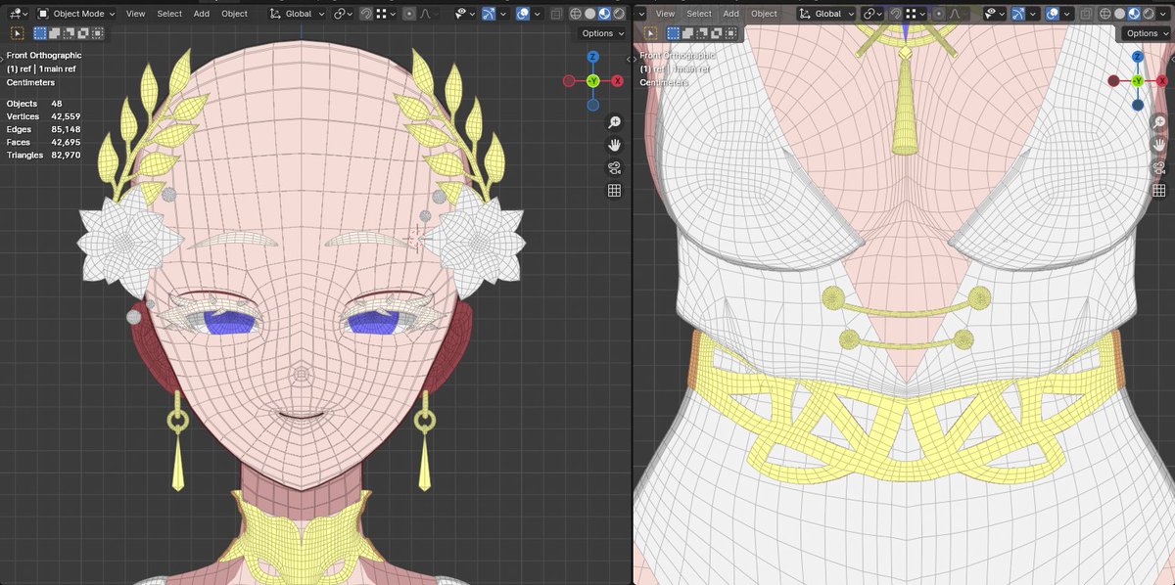
Task: Toggle proportional editing in right viewport
Action: (x=939, y=14)
